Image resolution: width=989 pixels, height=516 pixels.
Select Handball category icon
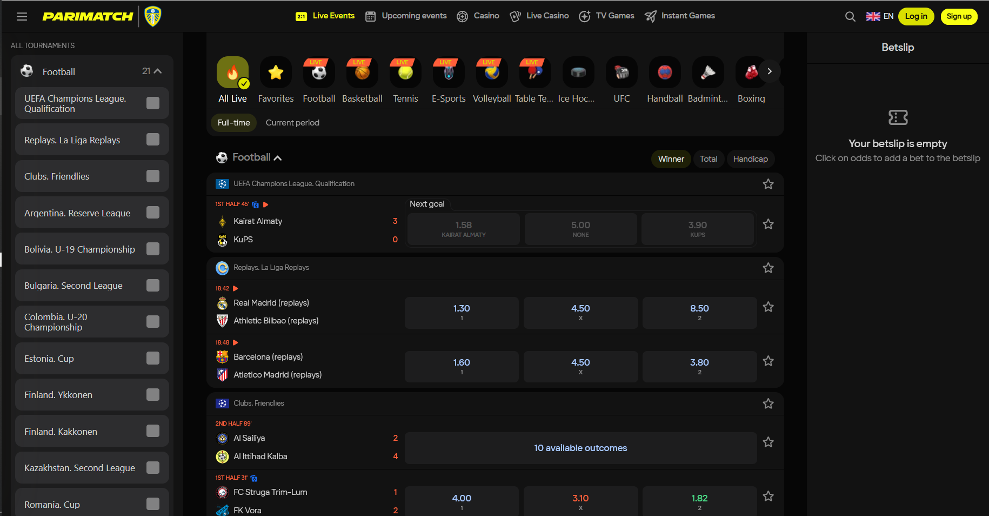click(665, 72)
